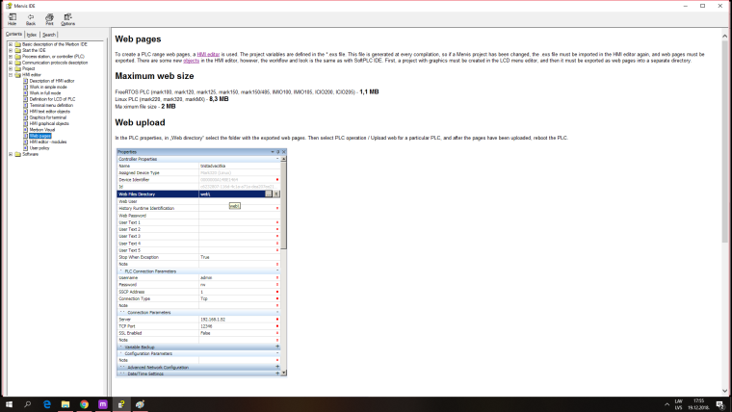Expand Basic description of the Merbon IDE
732x412 pixels.
pos(11,44)
